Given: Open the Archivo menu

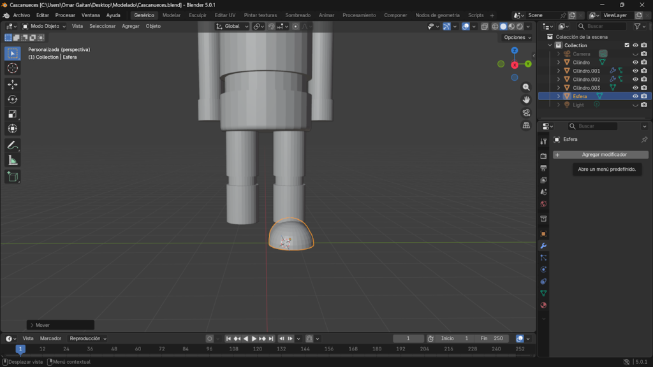Looking at the screenshot, I should 22,15.
